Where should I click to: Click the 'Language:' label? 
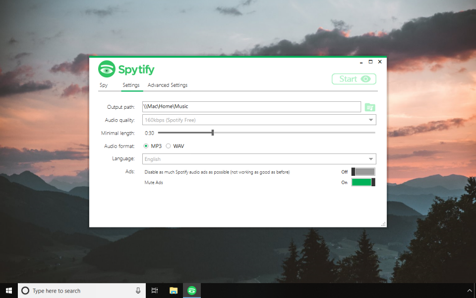pos(123,159)
